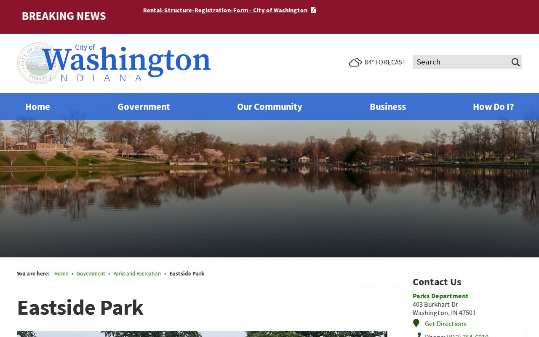Image resolution: width=539 pixels, height=337 pixels.
Task: Click the Washington, IN 47501 text
Action: (x=444, y=313)
